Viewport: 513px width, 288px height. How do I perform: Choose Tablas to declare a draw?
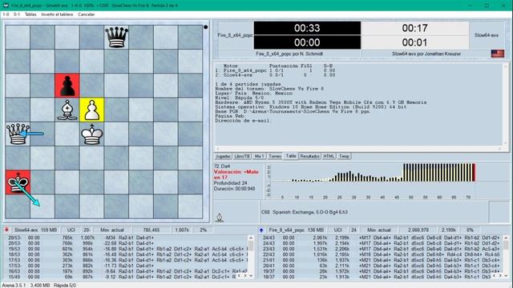coord(30,14)
